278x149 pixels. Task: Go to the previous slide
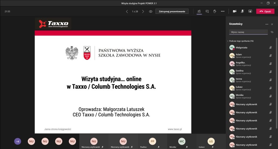(x=127, y=11)
